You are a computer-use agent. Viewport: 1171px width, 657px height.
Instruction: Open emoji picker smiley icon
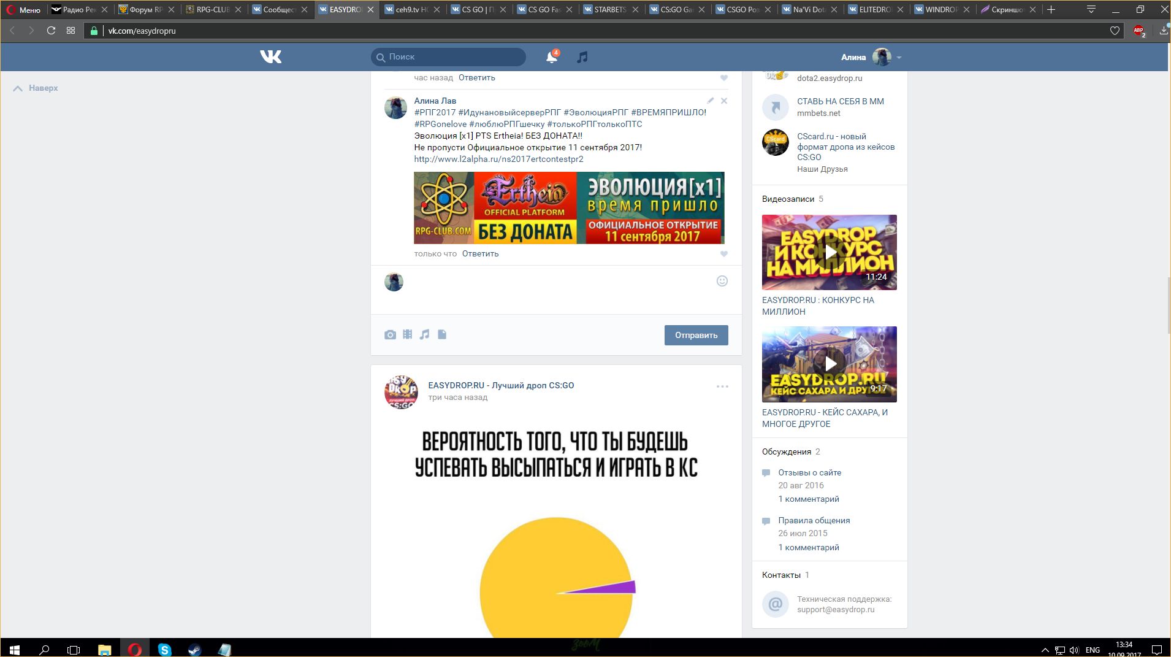coord(722,281)
